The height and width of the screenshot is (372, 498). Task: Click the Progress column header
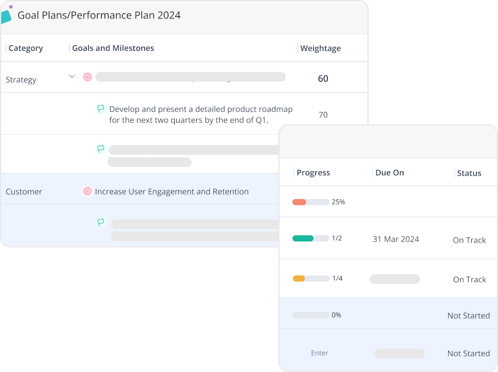point(313,173)
